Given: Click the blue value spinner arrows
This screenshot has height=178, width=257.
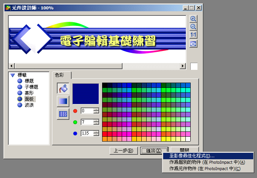Looking at the screenshot, I should coord(96,133).
